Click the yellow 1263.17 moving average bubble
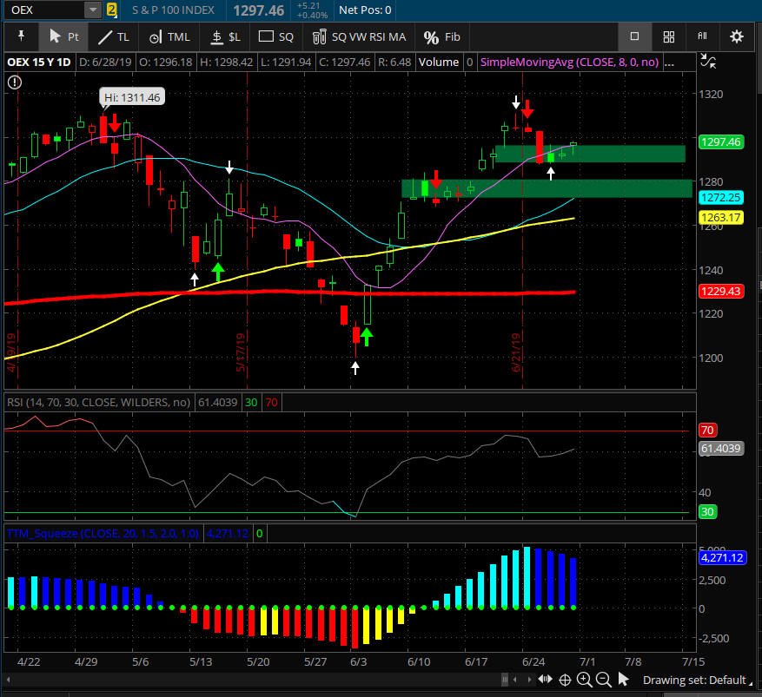This screenshot has width=762, height=697. pyautogui.click(x=720, y=218)
